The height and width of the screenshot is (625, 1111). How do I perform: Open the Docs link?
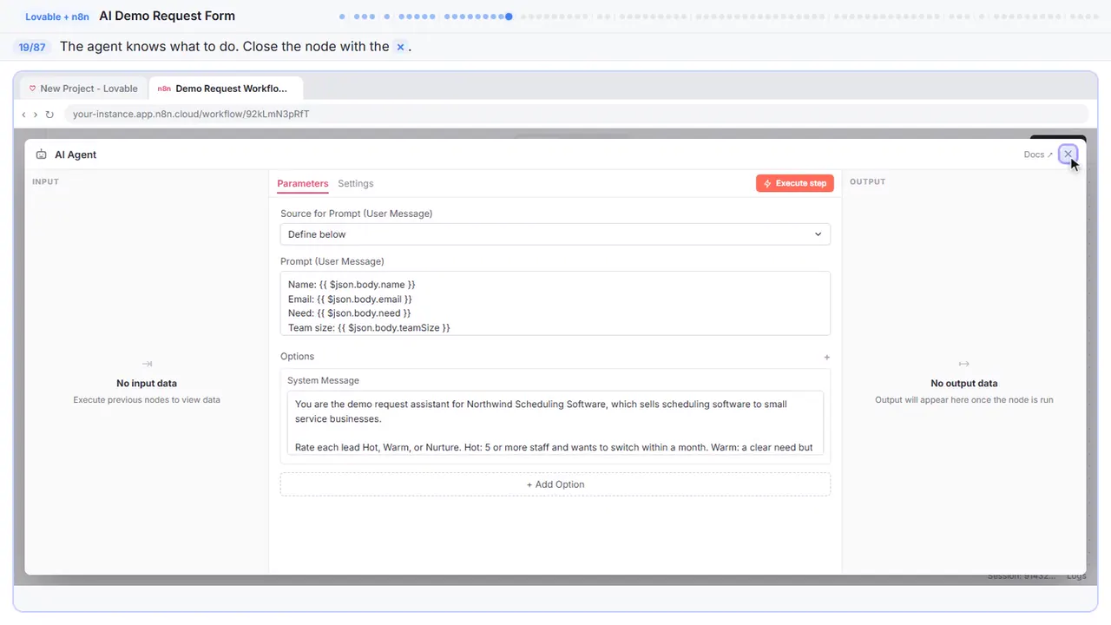1038,155
